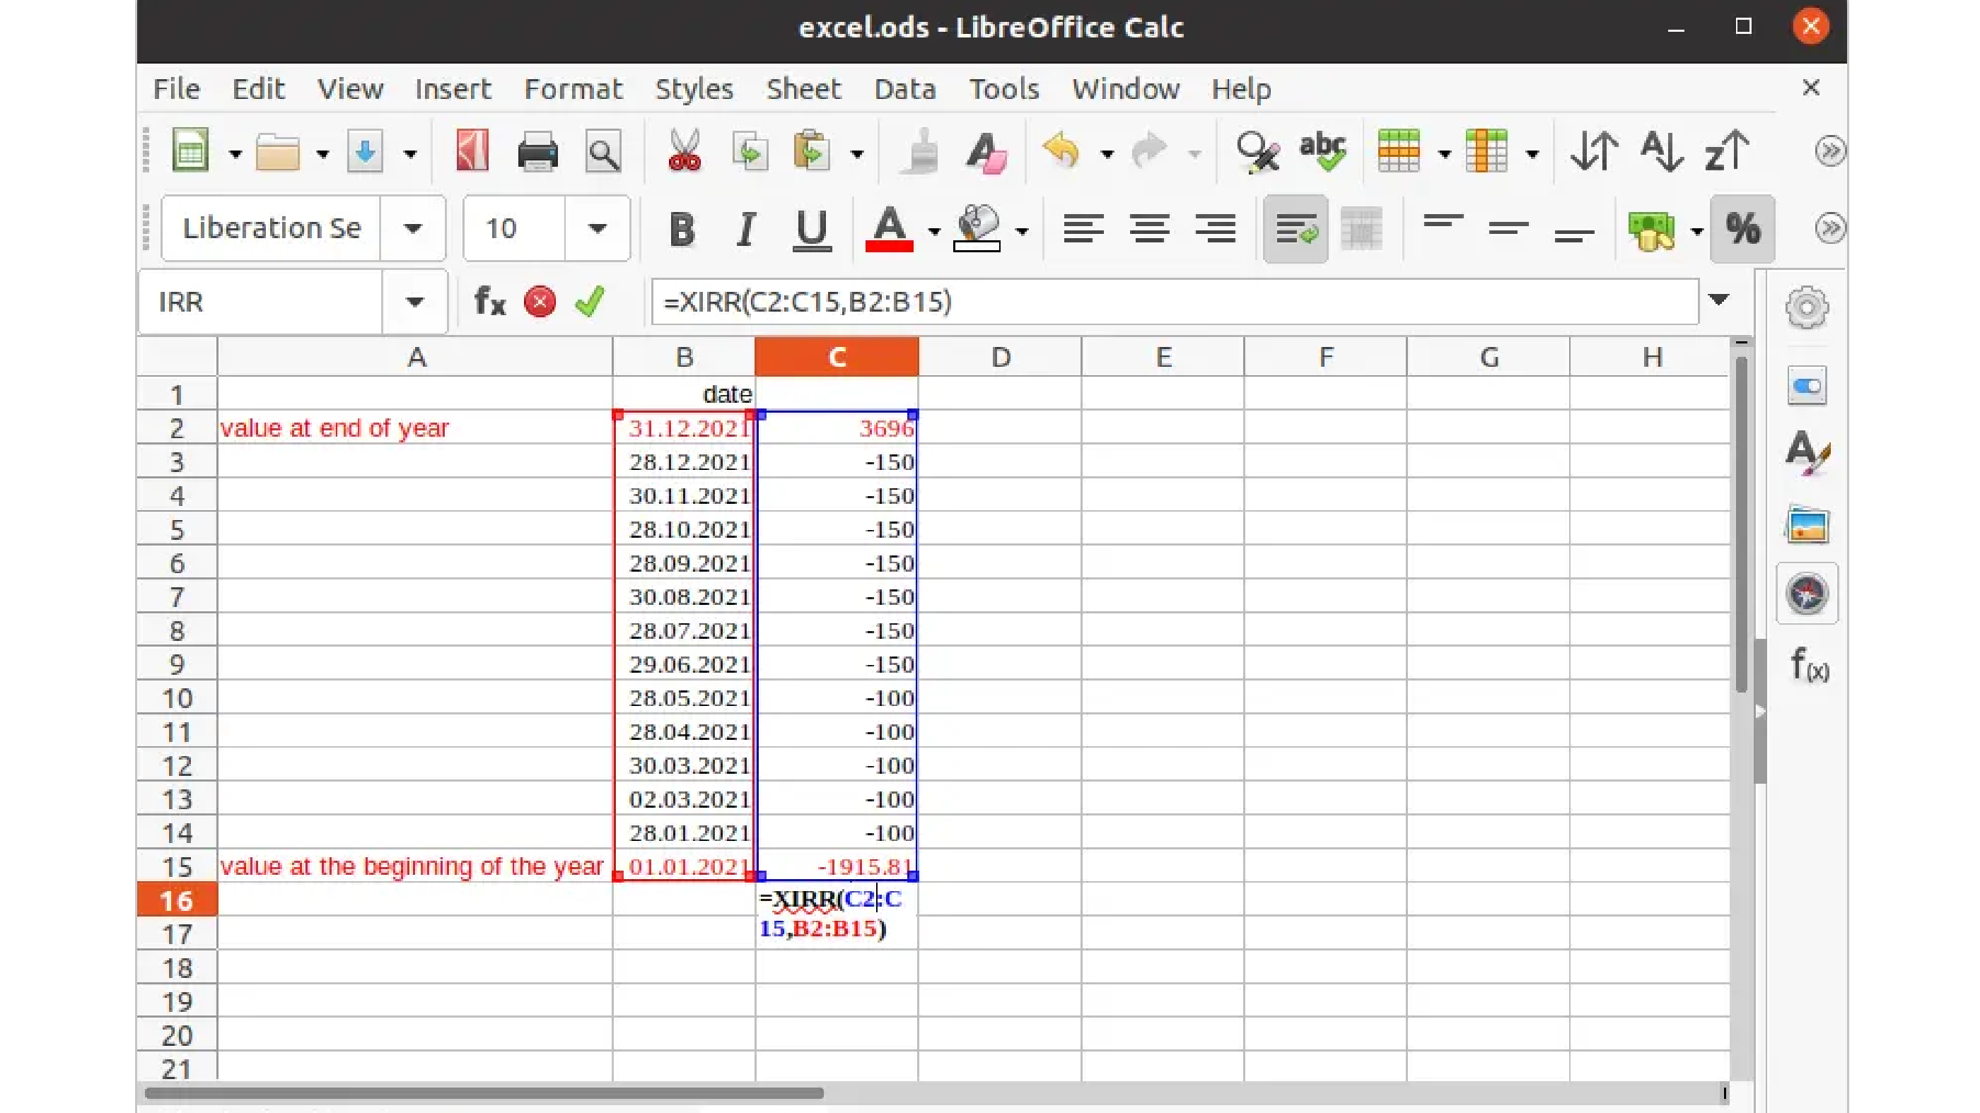Screen dimensions: 1980x1113
Task: Open the sidebar Navigator compass icon
Action: [x=1806, y=593]
